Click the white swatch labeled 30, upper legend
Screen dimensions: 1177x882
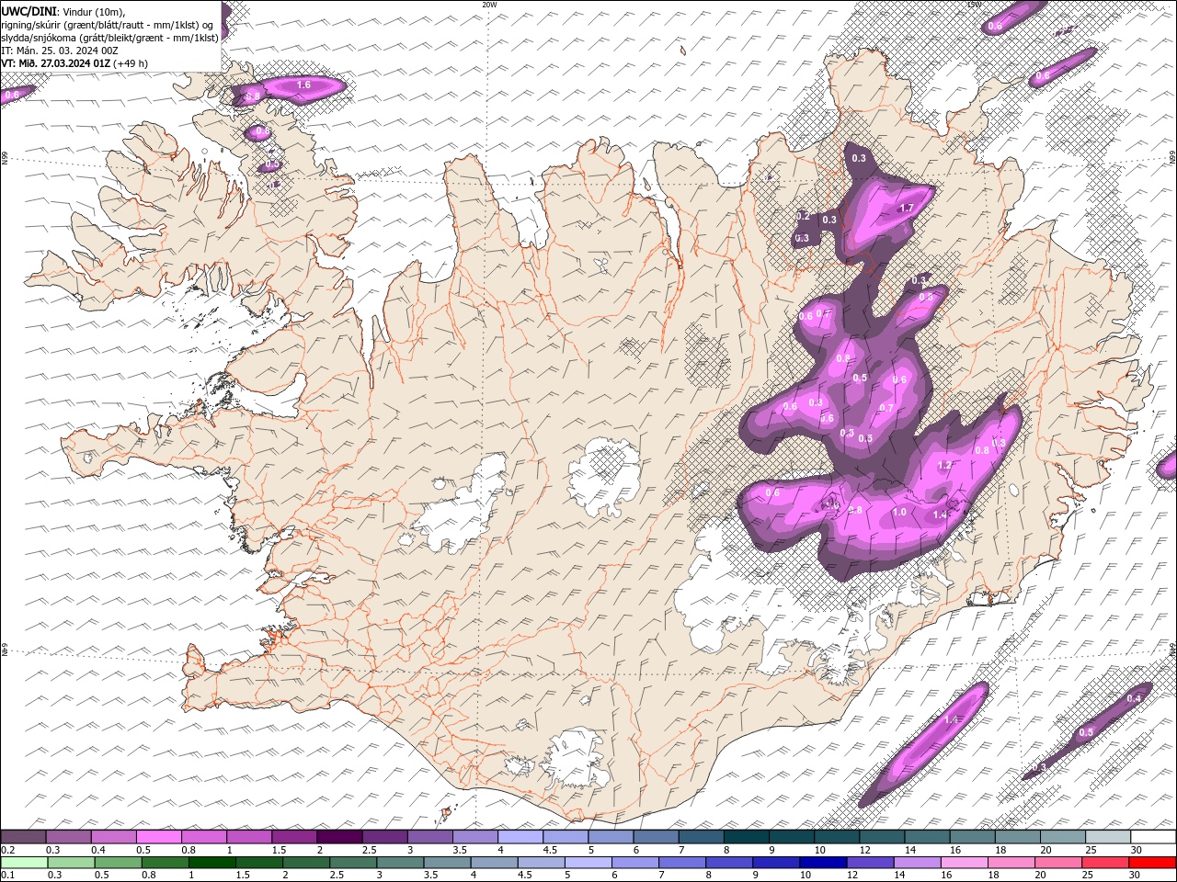click(x=1152, y=837)
